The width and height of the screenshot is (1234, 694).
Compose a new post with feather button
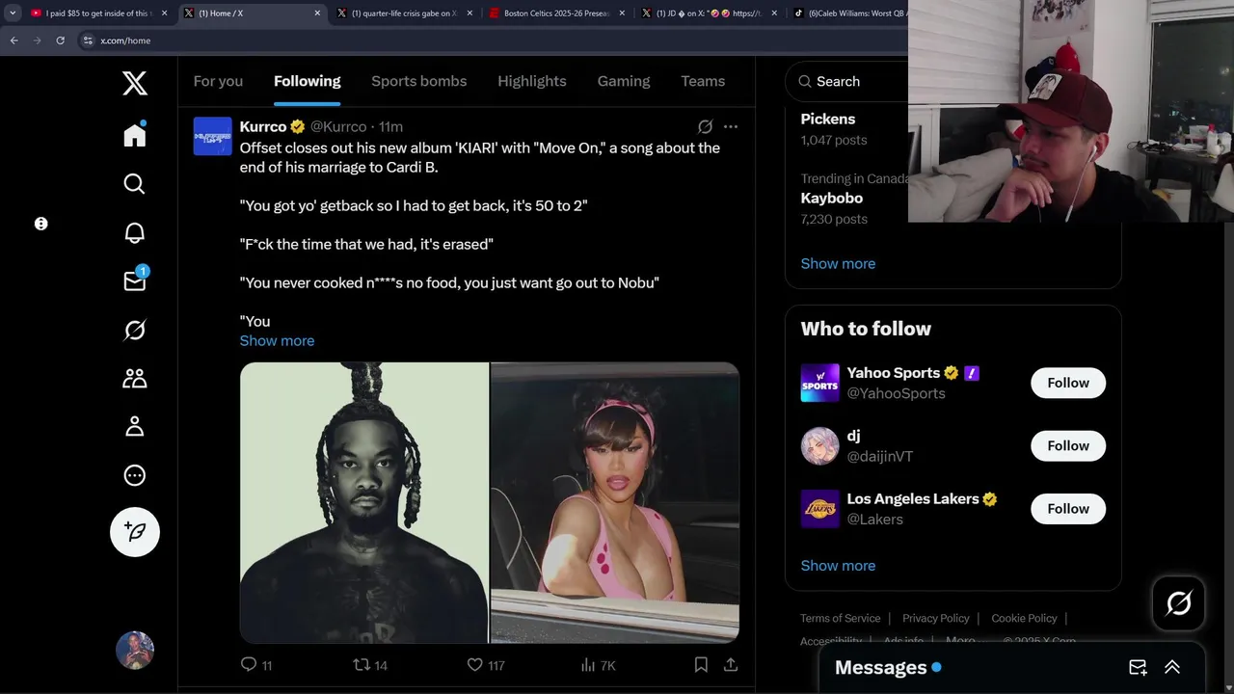click(x=135, y=532)
